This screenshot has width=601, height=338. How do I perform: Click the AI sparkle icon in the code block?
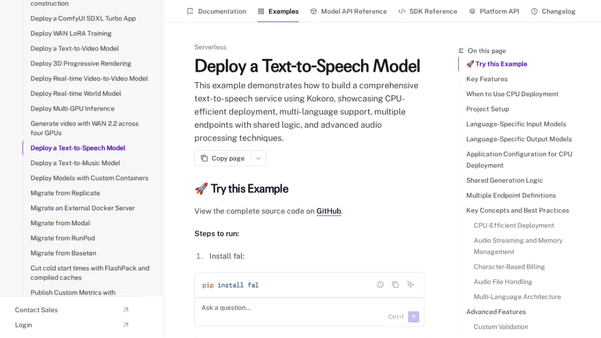point(410,284)
